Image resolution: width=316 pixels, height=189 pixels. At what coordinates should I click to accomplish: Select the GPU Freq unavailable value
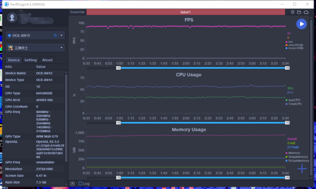(x=45, y=162)
